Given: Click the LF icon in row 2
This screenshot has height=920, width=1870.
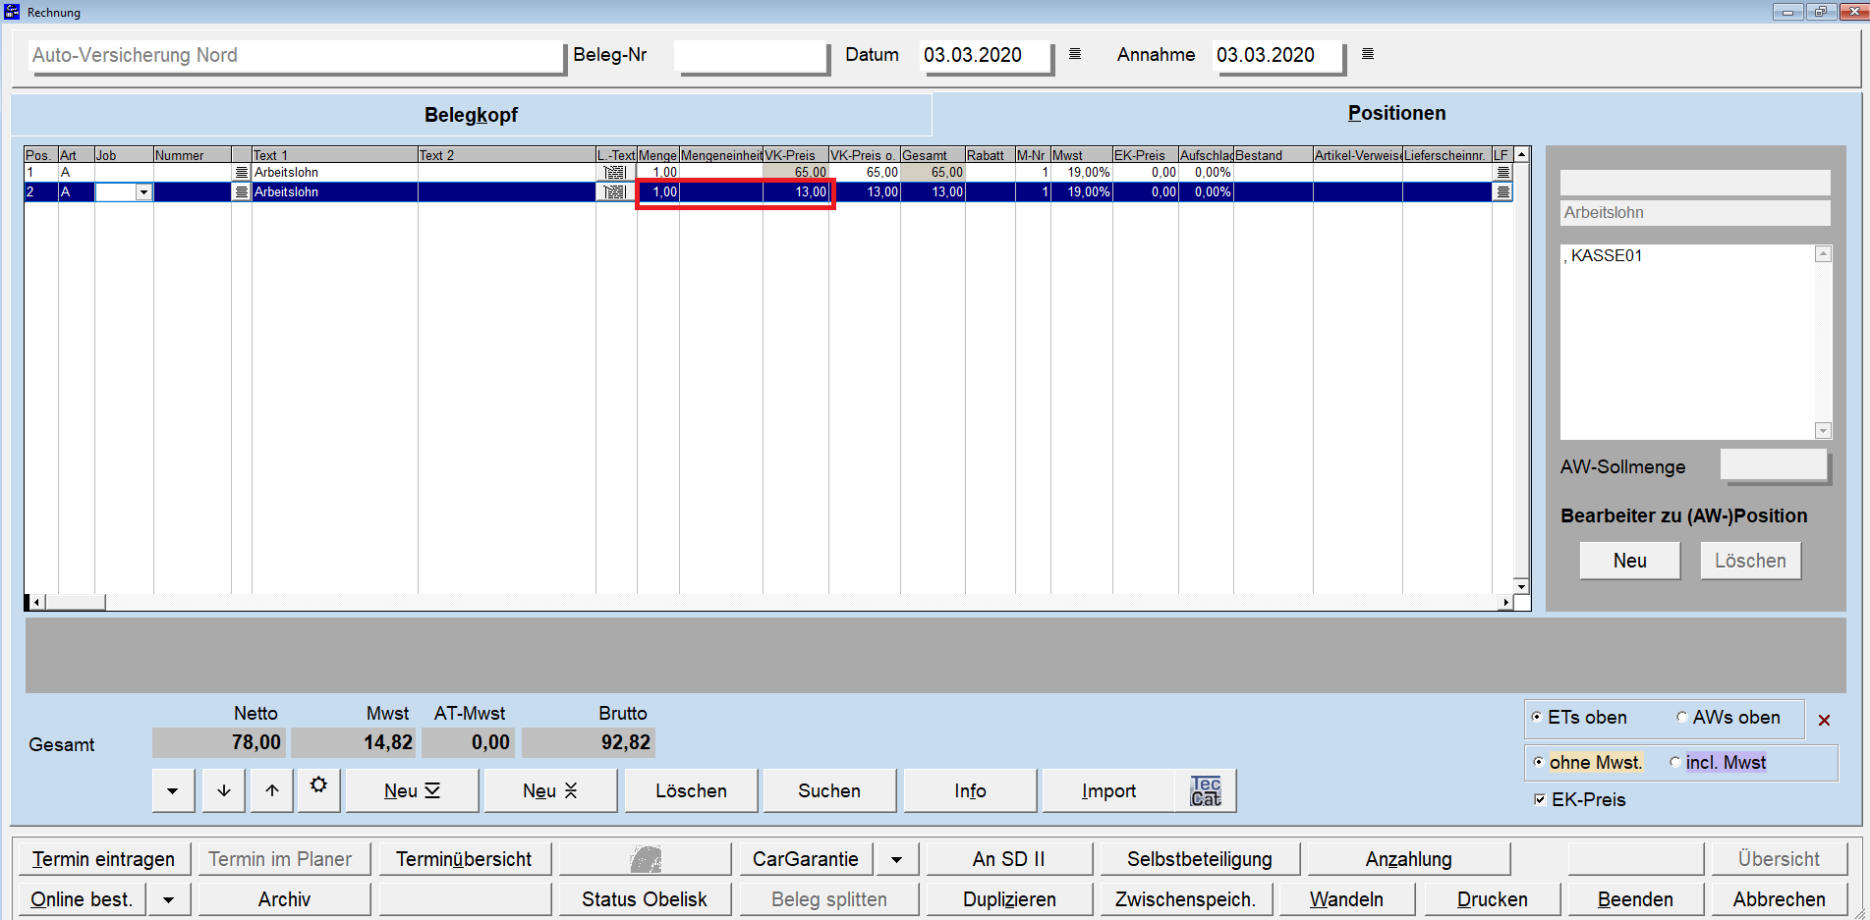Looking at the screenshot, I should click(1502, 192).
